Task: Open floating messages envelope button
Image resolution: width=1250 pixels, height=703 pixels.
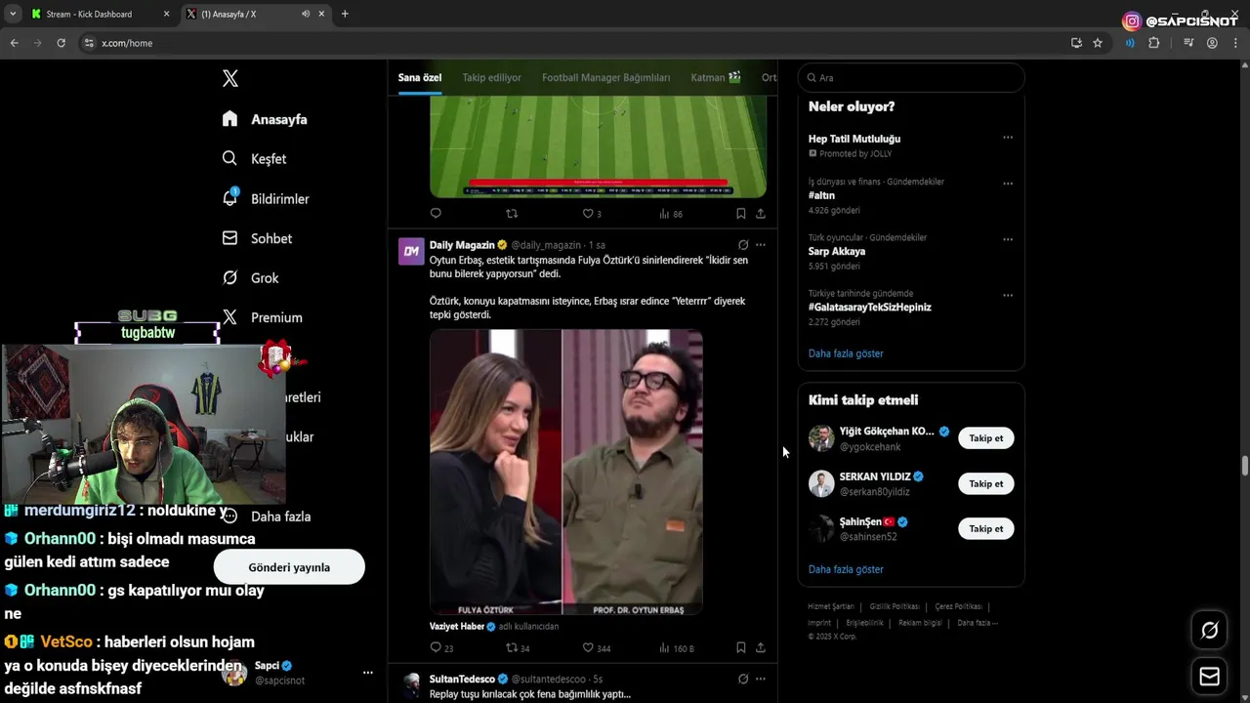Action: coord(1209,677)
